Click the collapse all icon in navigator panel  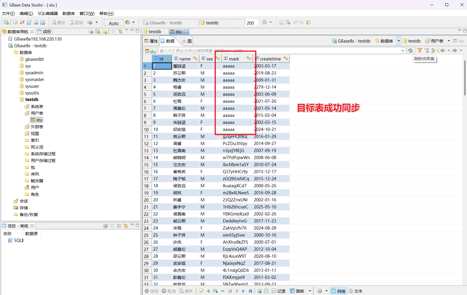114,31
